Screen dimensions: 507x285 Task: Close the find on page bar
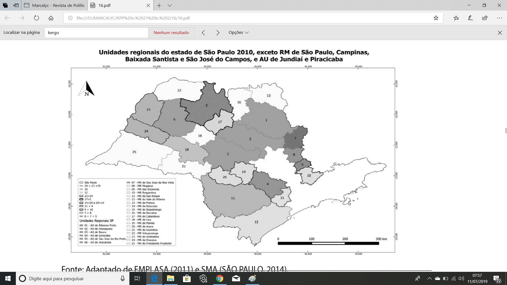tap(500, 33)
